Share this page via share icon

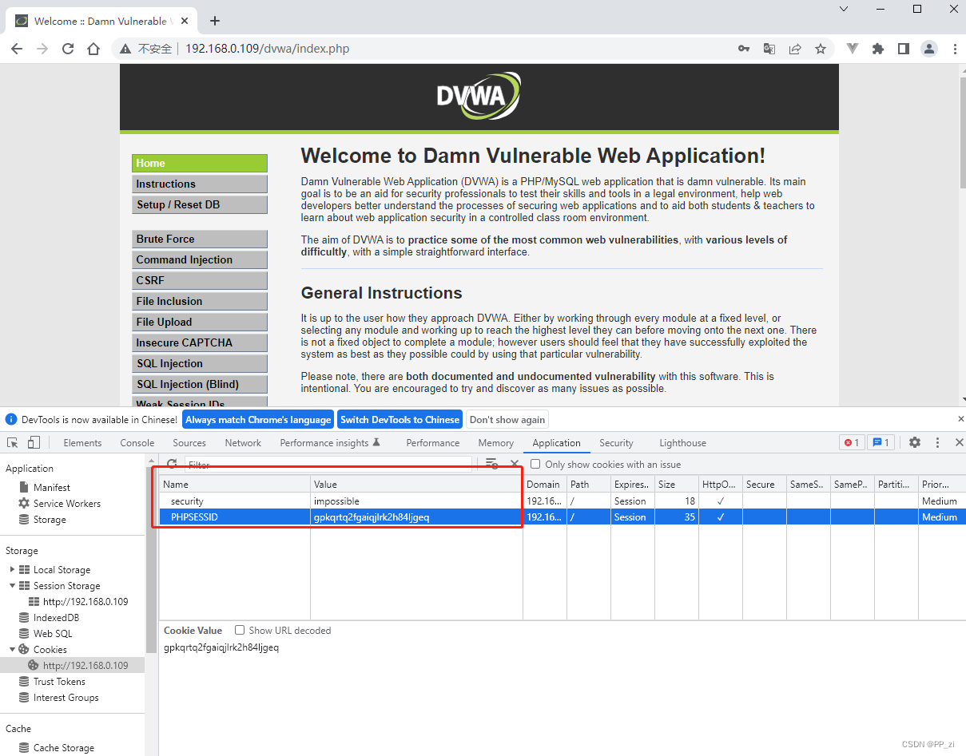pyautogui.click(x=794, y=49)
